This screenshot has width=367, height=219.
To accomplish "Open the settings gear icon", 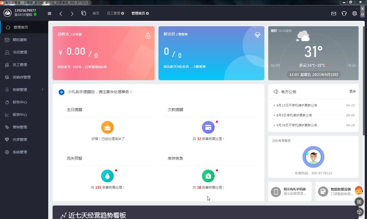I will [354, 13].
